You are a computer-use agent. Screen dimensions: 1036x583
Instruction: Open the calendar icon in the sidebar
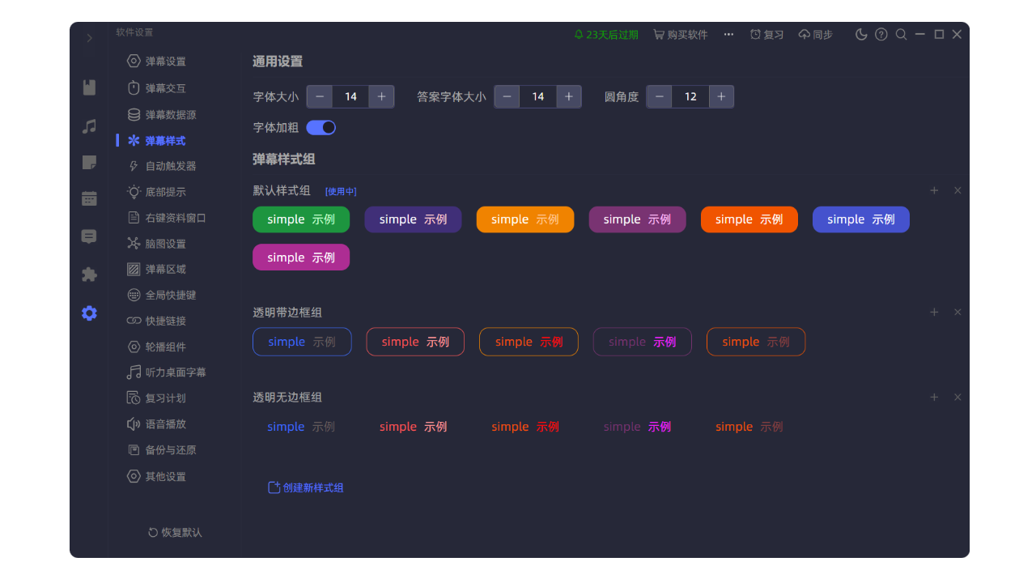click(89, 199)
